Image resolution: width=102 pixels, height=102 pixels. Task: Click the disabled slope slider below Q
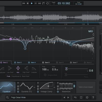(x=76, y=75)
